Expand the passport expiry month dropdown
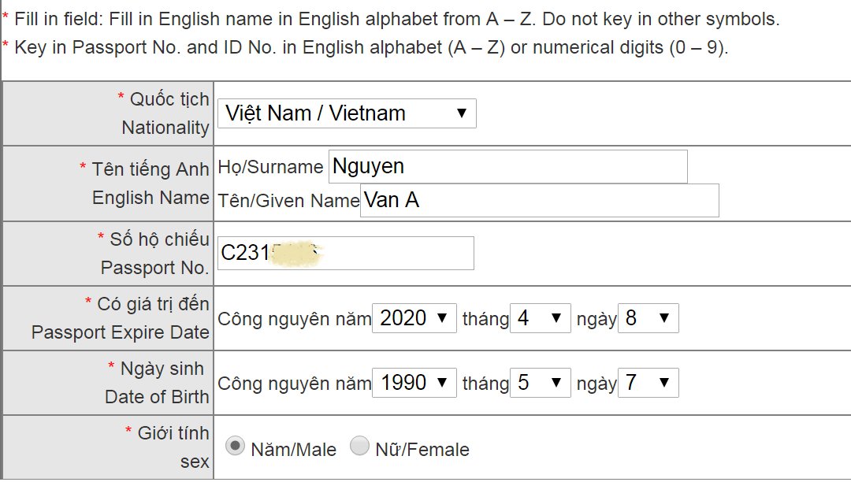The width and height of the screenshot is (851, 482). 540,318
